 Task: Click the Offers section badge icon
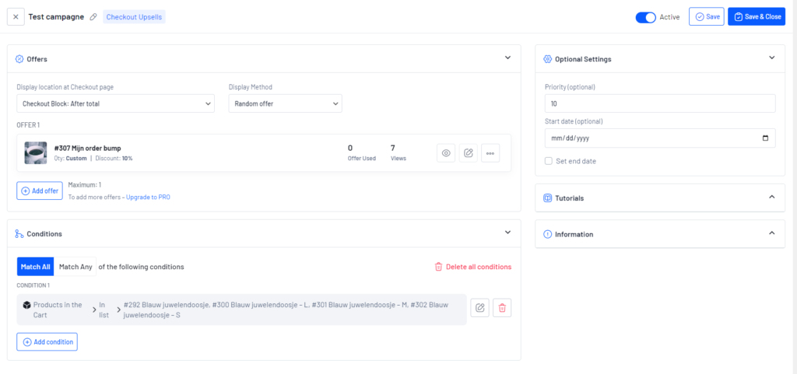pyautogui.click(x=19, y=59)
